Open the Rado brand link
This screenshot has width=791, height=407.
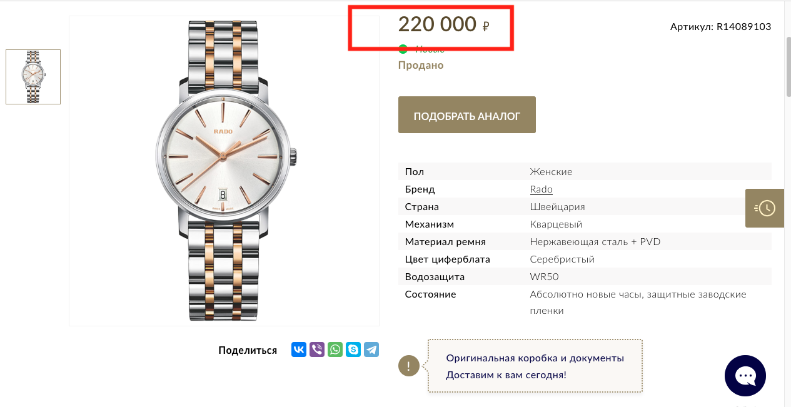(x=541, y=189)
